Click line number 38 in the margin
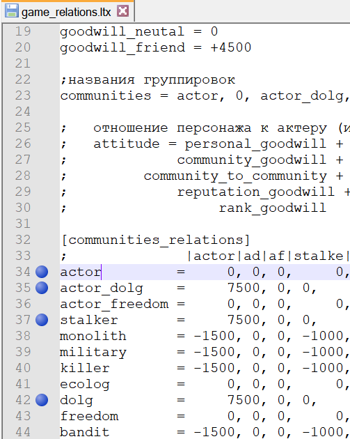350x439 pixels. [23, 336]
